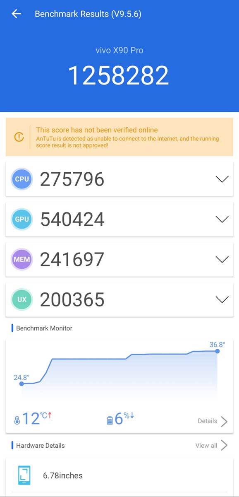
Task: Tap the unverified score warning message
Action: (x=124, y=137)
